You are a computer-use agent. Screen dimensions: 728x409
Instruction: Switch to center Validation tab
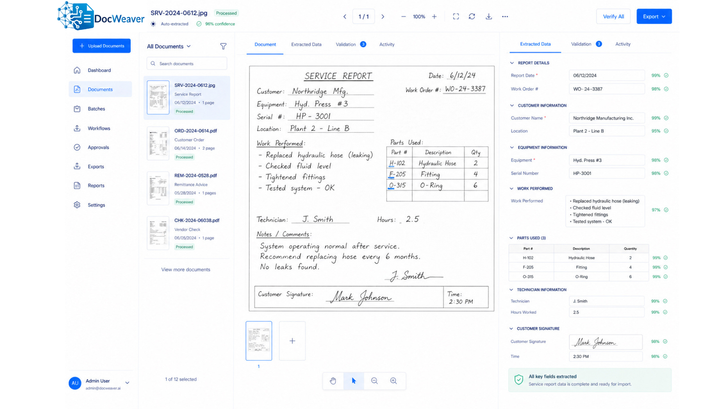pos(351,45)
